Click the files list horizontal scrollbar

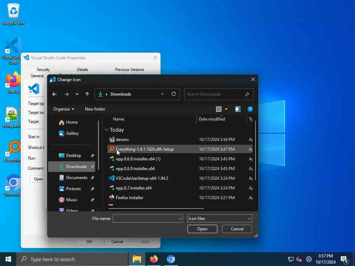(x=156, y=208)
